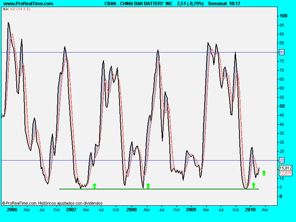Screen dimensions: 296x222
Task: Select the 90 y-axis label
Action: pos(282,34)
